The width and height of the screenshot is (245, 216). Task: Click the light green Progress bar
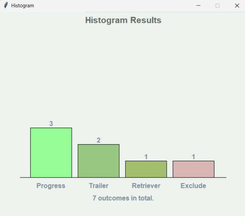(x=51, y=152)
